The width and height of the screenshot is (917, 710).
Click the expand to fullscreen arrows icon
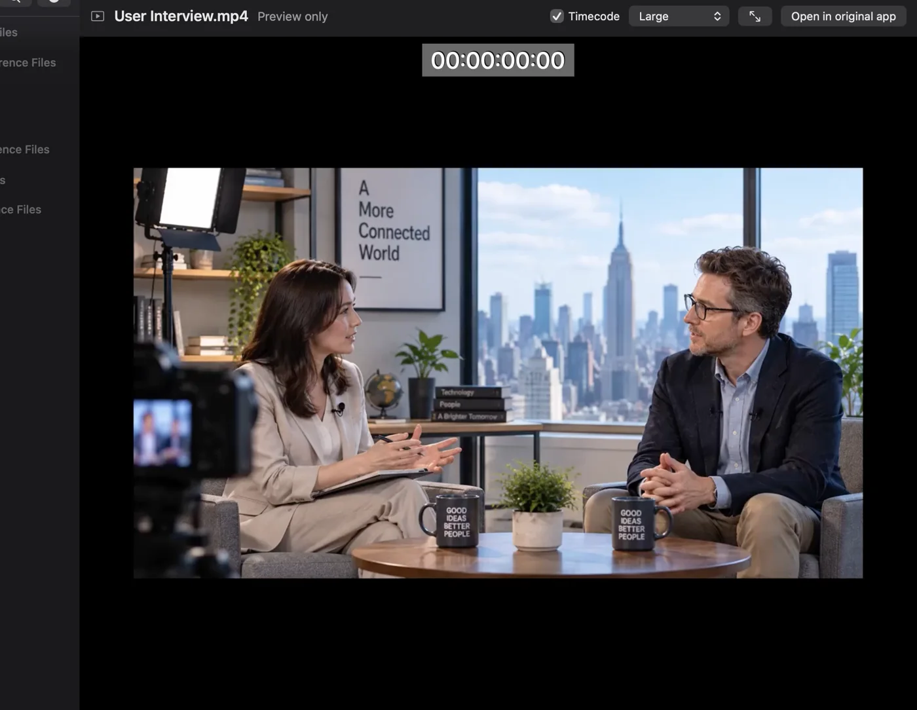(x=755, y=16)
